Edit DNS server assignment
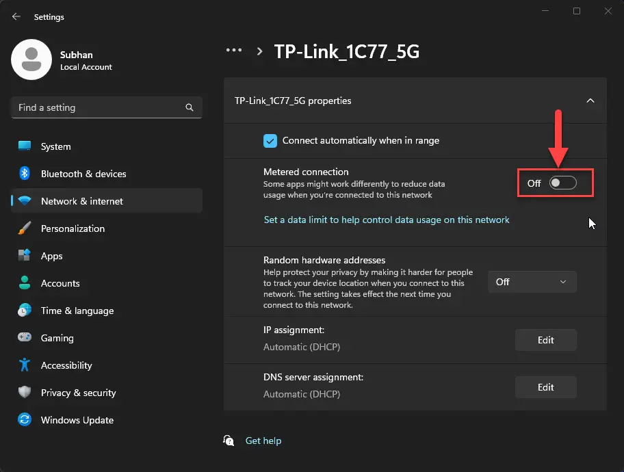Image resolution: width=624 pixels, height=472 pixels. (545, 387)
